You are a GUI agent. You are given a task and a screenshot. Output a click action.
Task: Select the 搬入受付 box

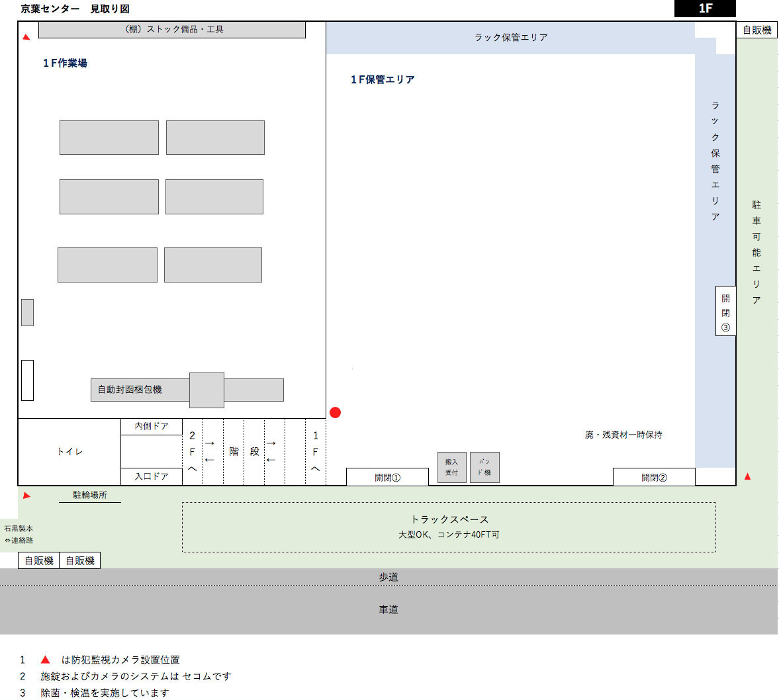(x=451, y=467)
